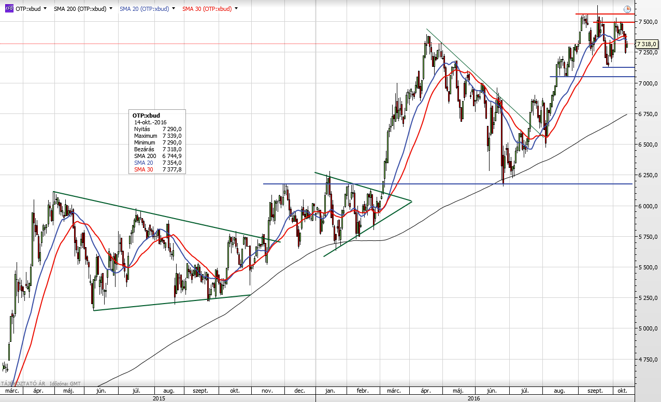Select the 2016 year label on timeline
This screenshot has width=661, height=402.
[474, 398]
